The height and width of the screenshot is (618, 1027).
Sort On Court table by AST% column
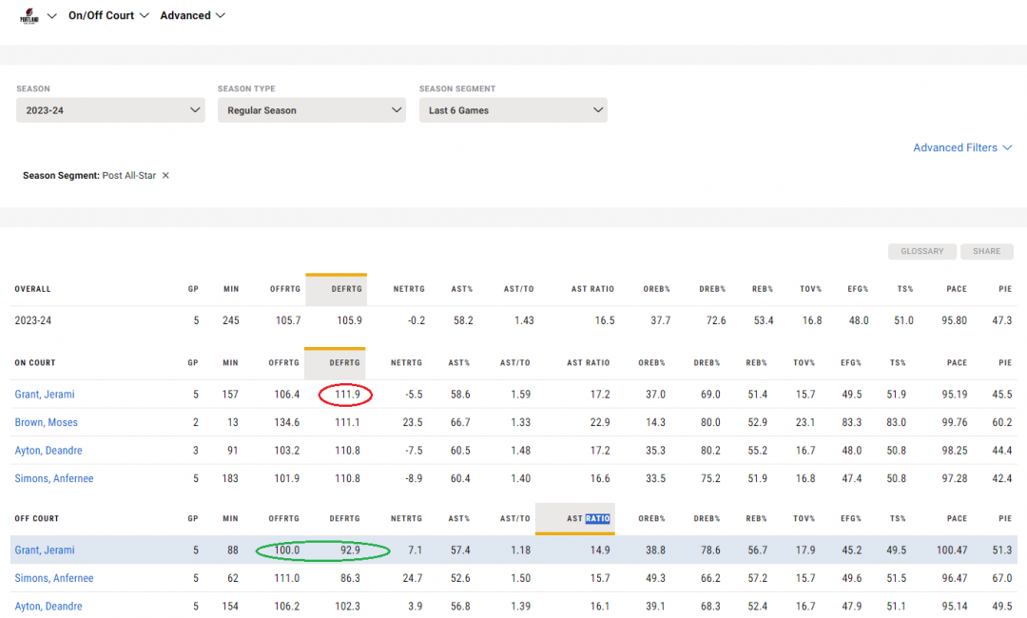tap(459, 362)
